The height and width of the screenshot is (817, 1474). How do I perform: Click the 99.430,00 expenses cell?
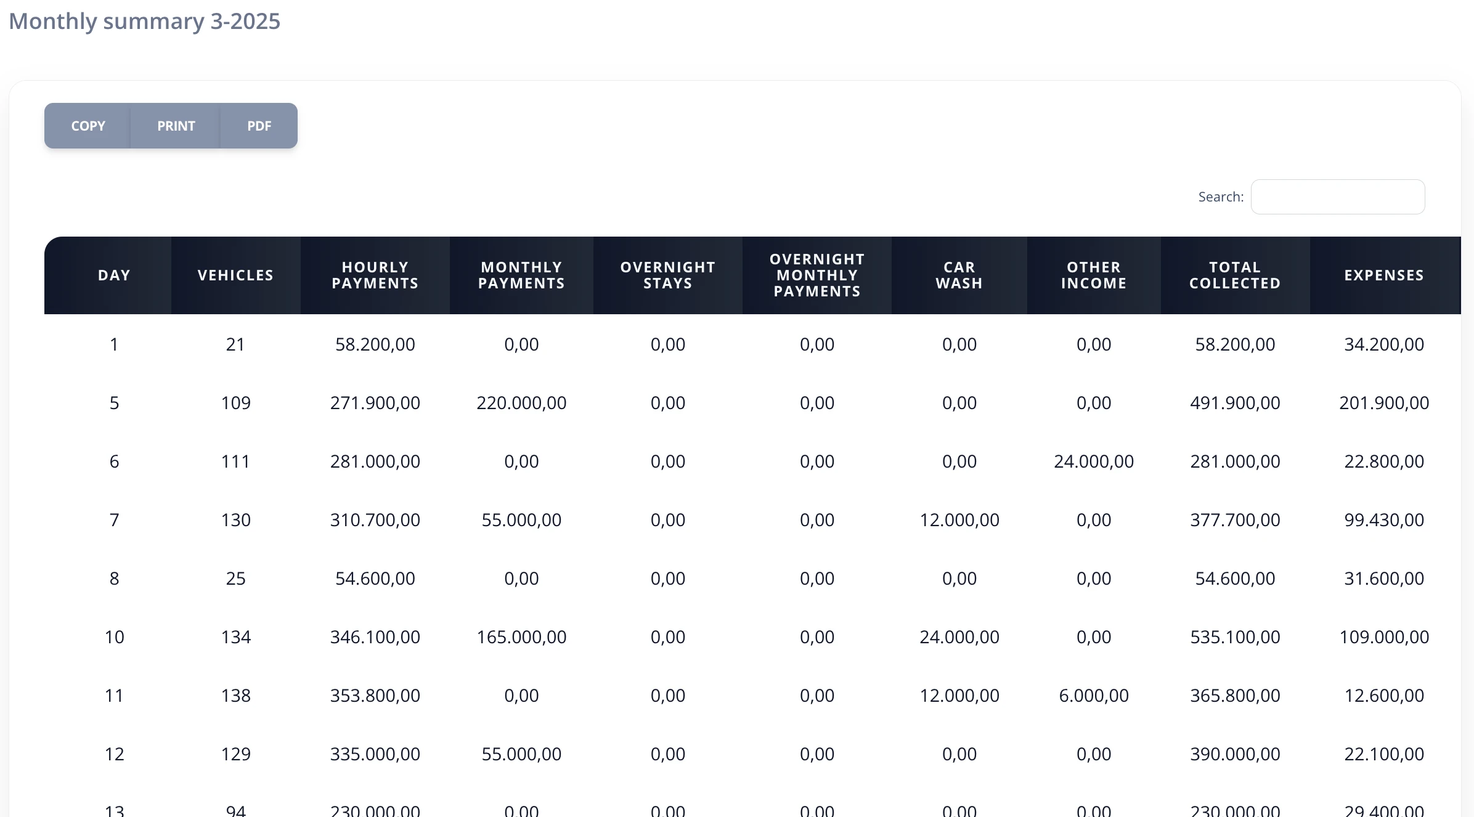click(x=1385, y=520)
